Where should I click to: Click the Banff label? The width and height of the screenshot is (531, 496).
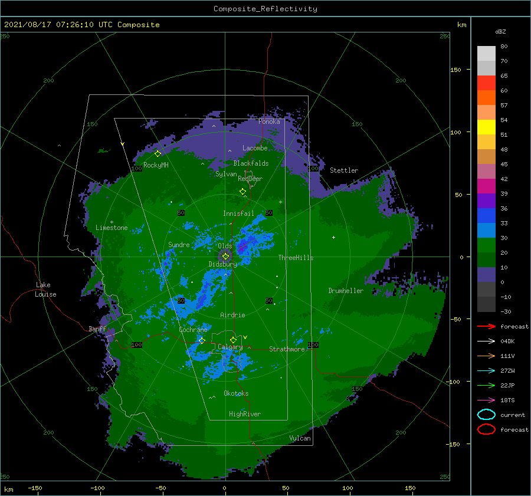click(x=97, y=329)
